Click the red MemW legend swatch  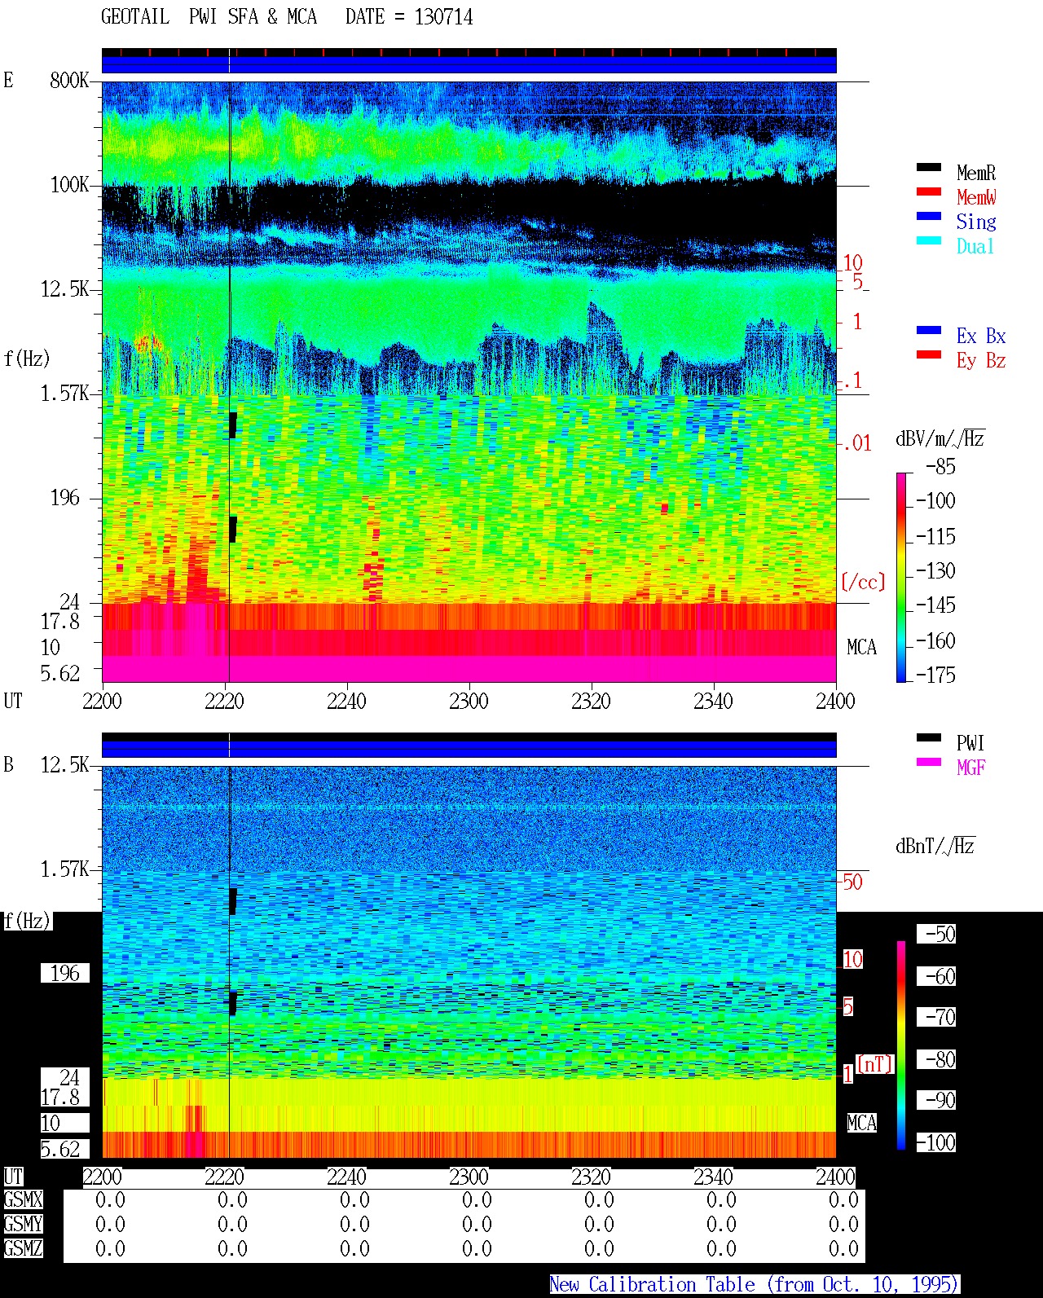click(928, 192)
